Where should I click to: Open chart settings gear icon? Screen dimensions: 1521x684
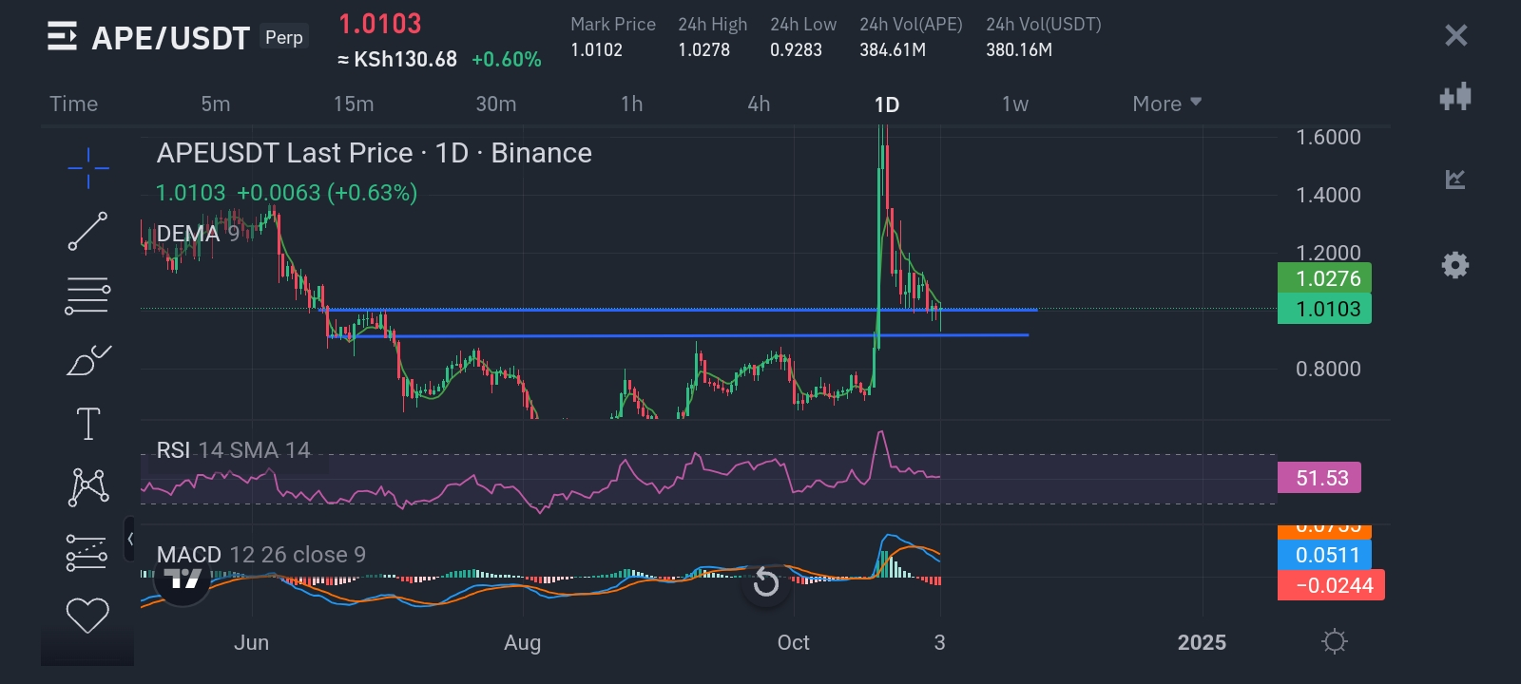[x=1455, y=265]
